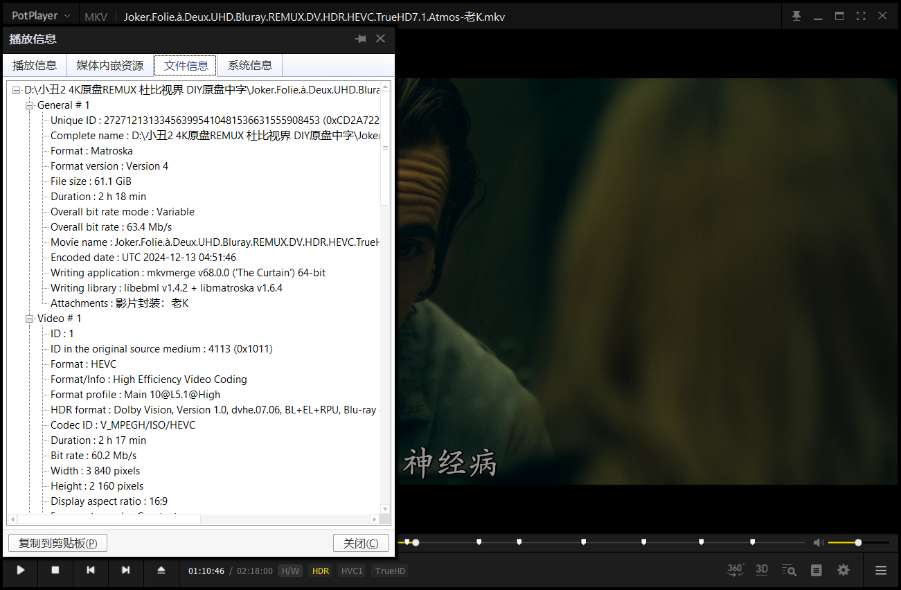Click the Open/Eject file icon
Image resolution: width=901 pixels, height=590 pixels.
[161, 570]
